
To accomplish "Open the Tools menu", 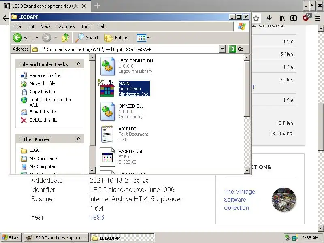I will click(86, 26).
